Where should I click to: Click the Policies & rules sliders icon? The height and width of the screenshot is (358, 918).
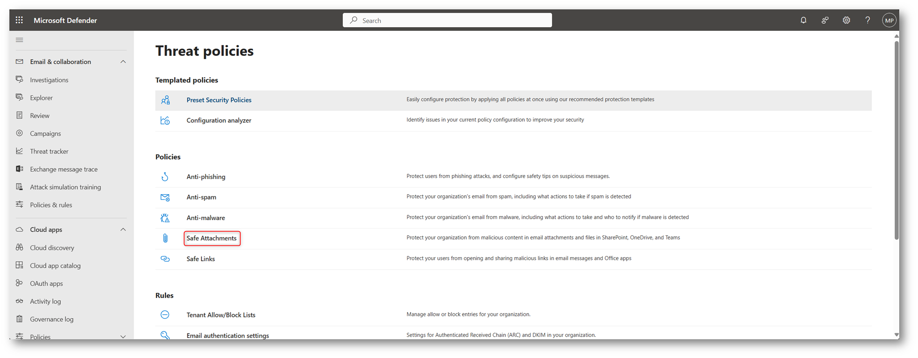(x=19, y=204)
